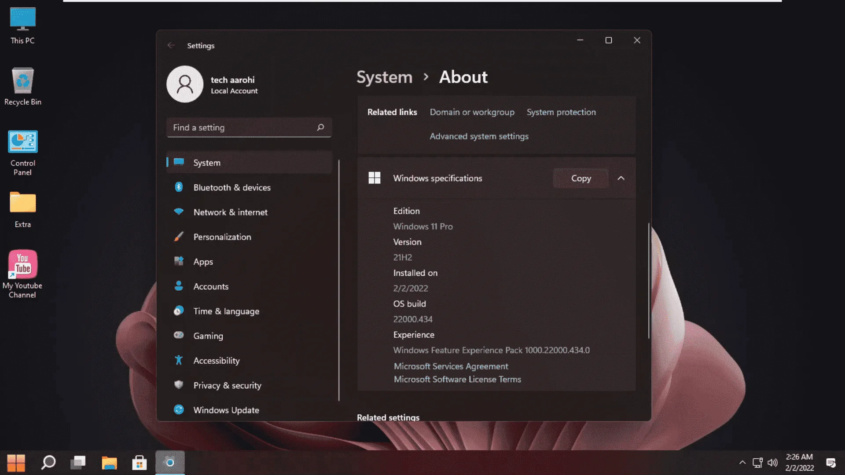
Task: Focus the Find a setting search box
Action: pos(249,128)
